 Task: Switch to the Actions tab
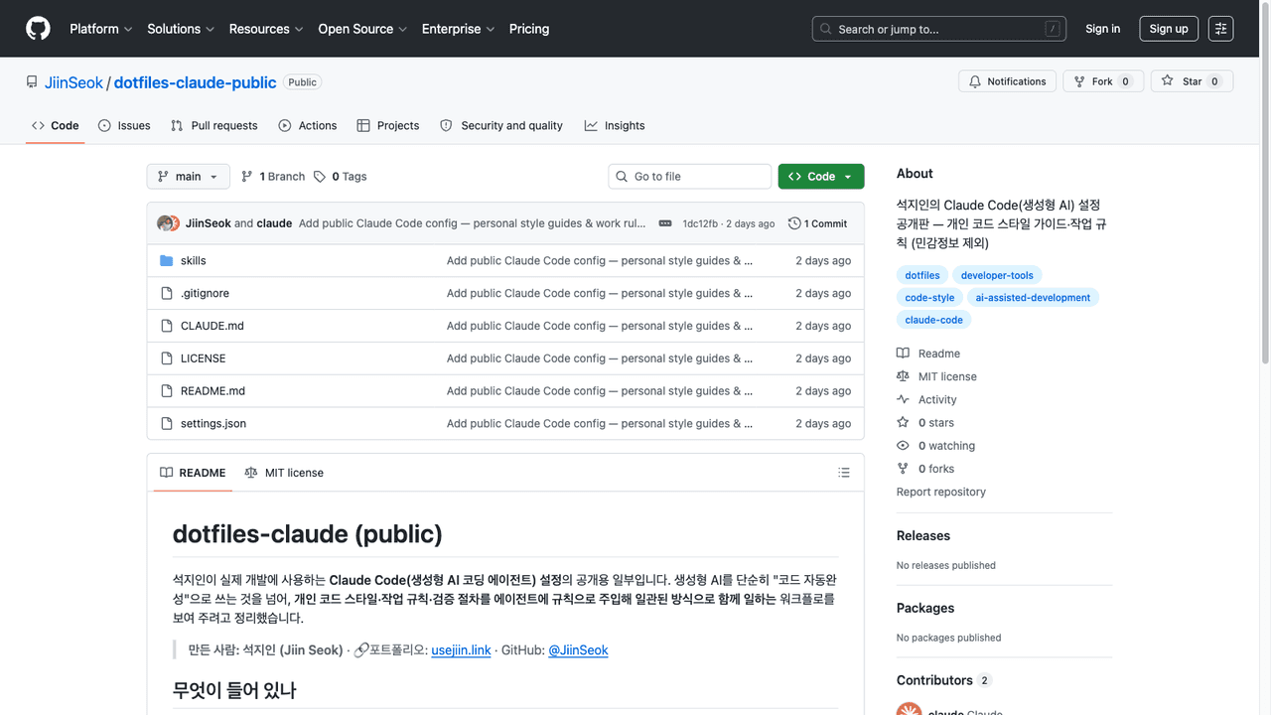(308, 125)
